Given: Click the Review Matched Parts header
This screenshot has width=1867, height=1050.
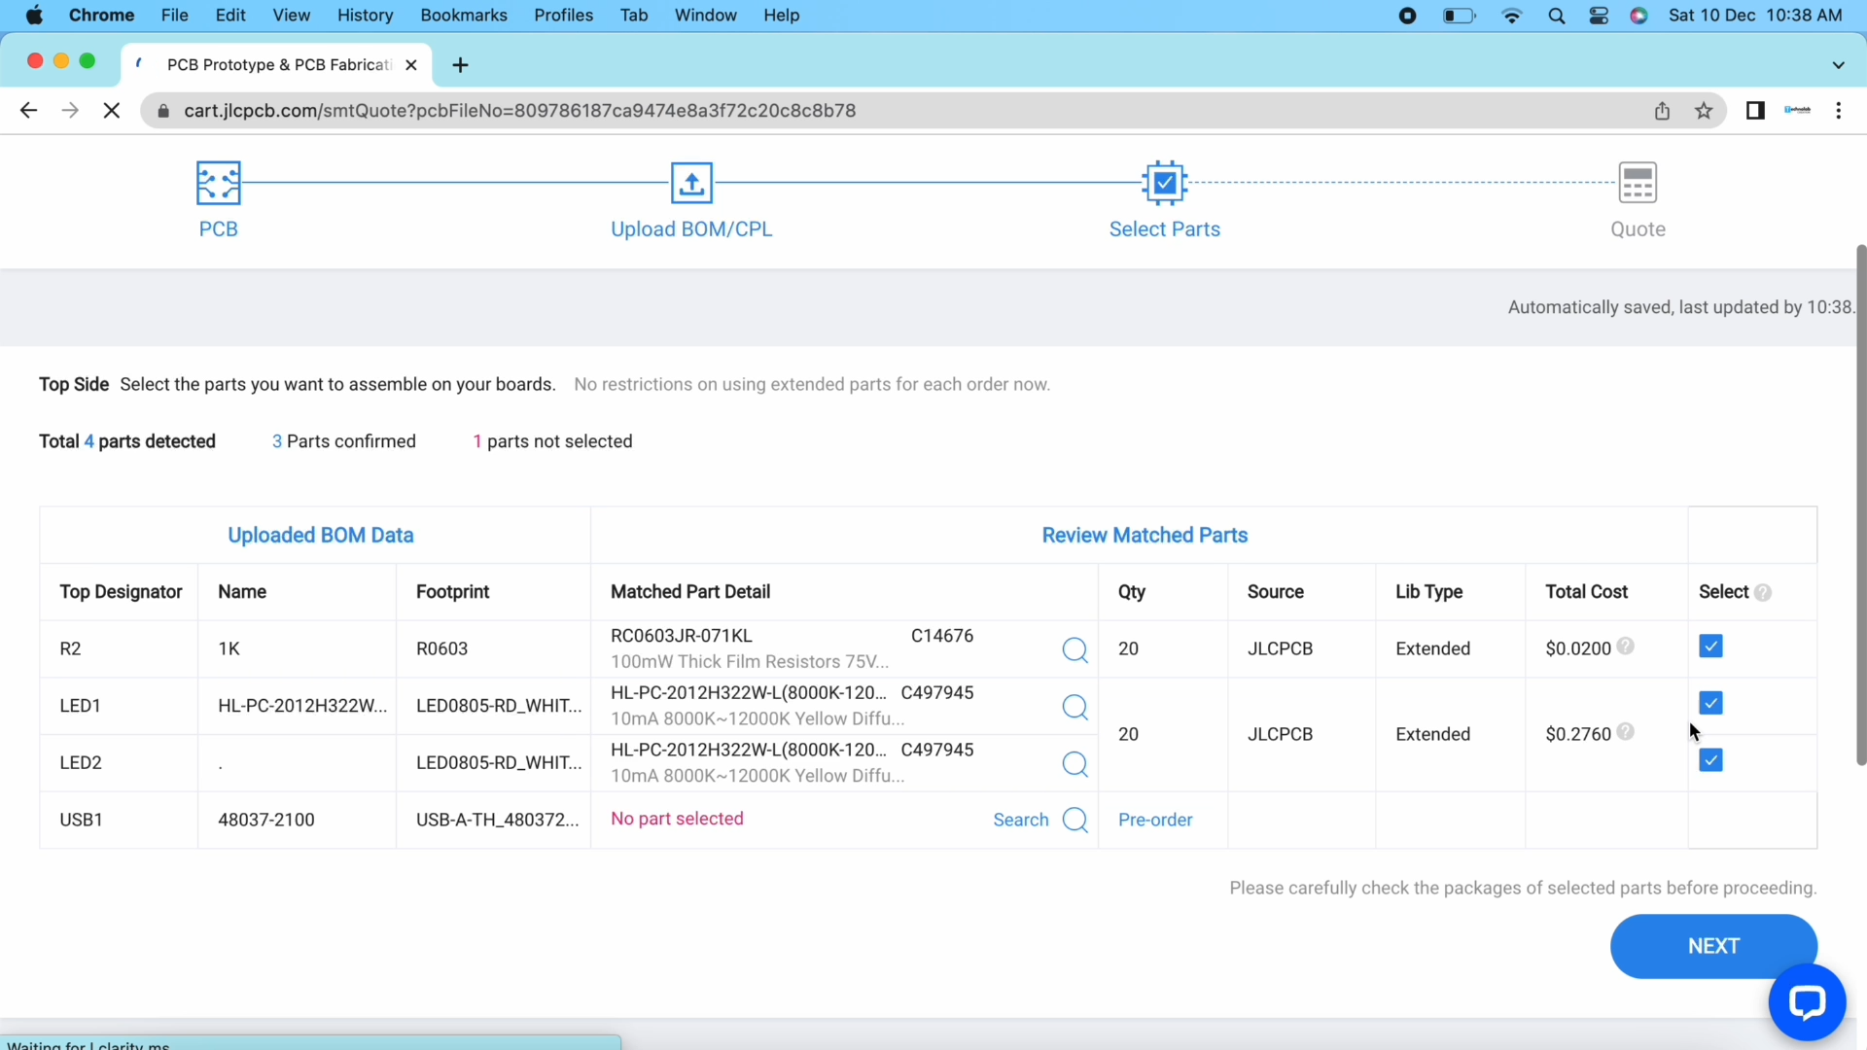Looking at the screenshot, I should 1145,536.
